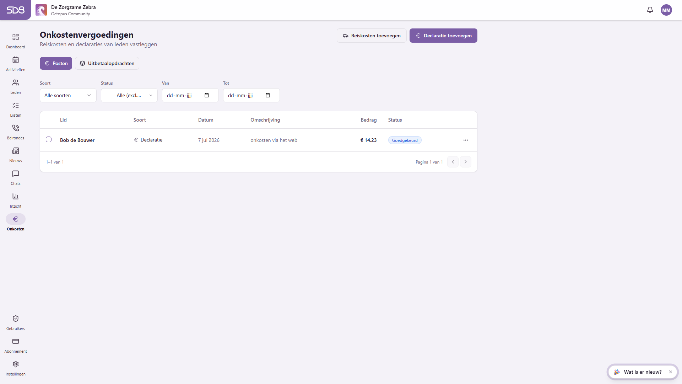The width and height of the screenshot is (682, 384).
Task: Open Gebruikers shield icon
Action: [x=16, y=319]
